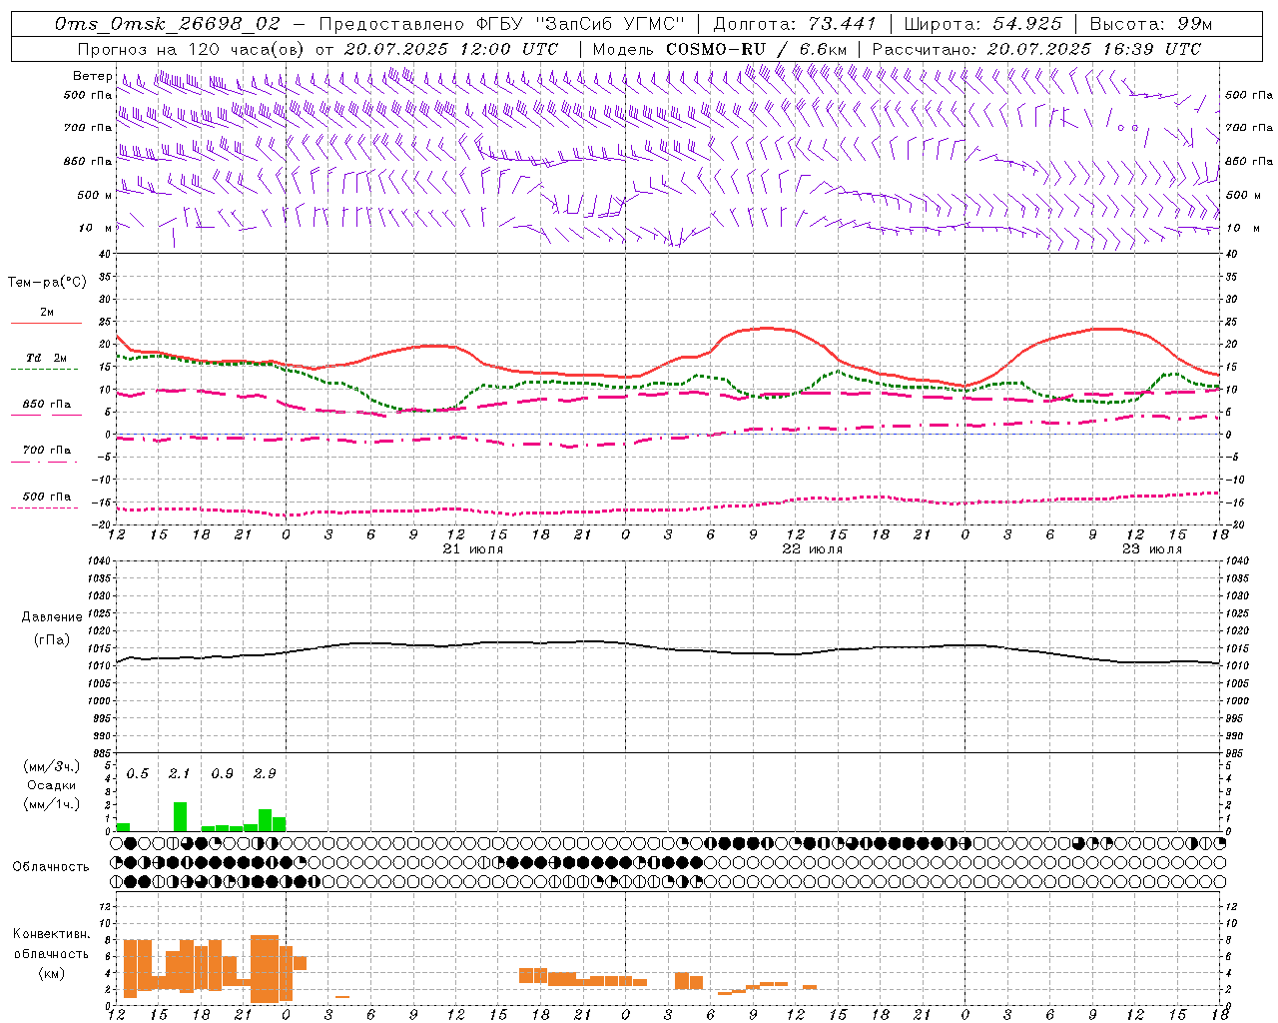Screen dimensions: 1278x1023
Task: Click the 'Облачность' cloud cover label
Action: coord(51,867)
